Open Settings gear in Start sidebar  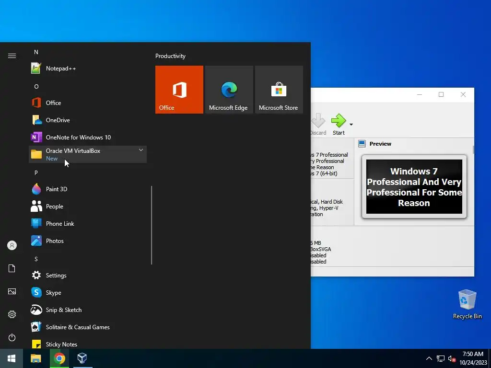click(x=12, y=314)
